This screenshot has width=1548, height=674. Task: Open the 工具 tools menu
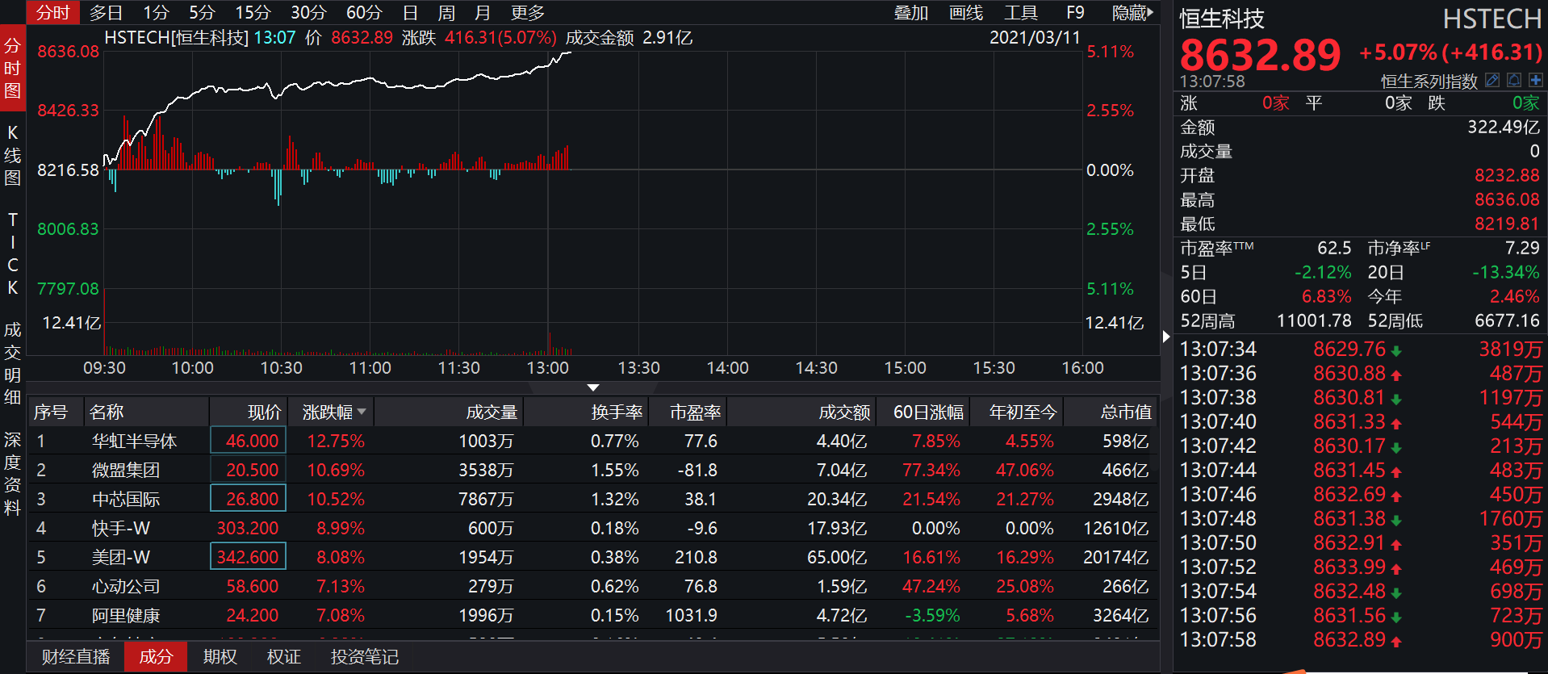pos(1021,13)
